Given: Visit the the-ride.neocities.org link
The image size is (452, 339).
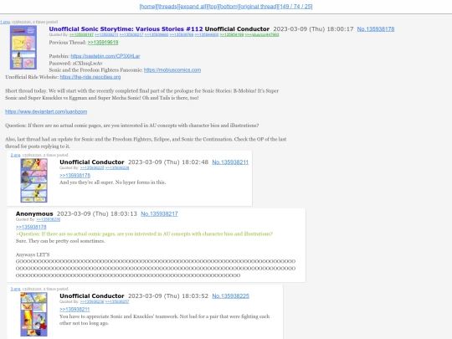Looking at the screenshot, I should (90, 77).
